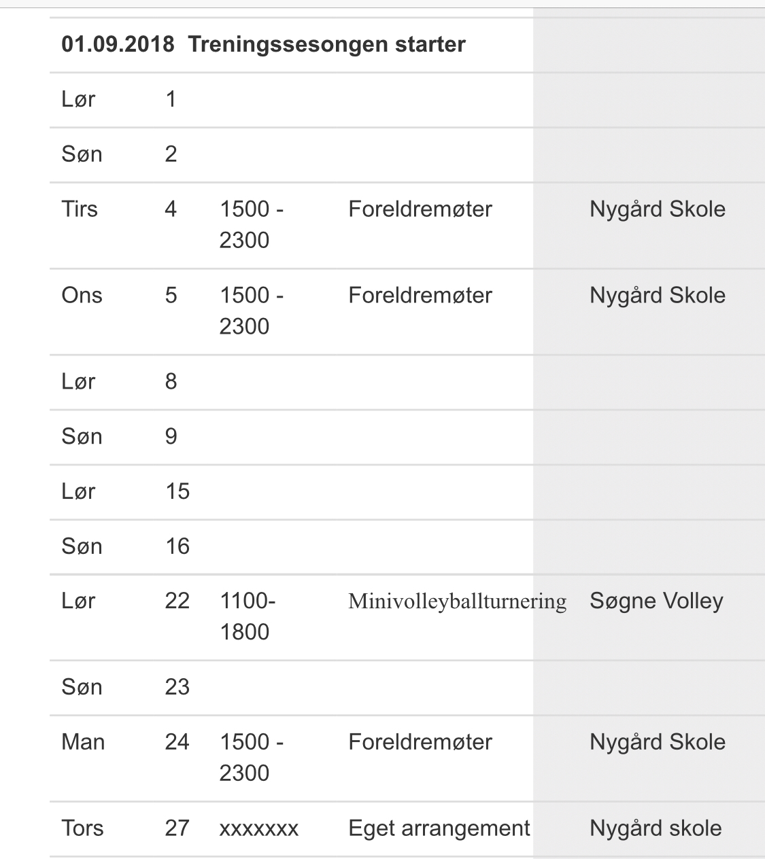Viewport: 765px width, 859px height.
Task: Click the "Søgne Volley" location cell
Action: (x=656, y=601)
